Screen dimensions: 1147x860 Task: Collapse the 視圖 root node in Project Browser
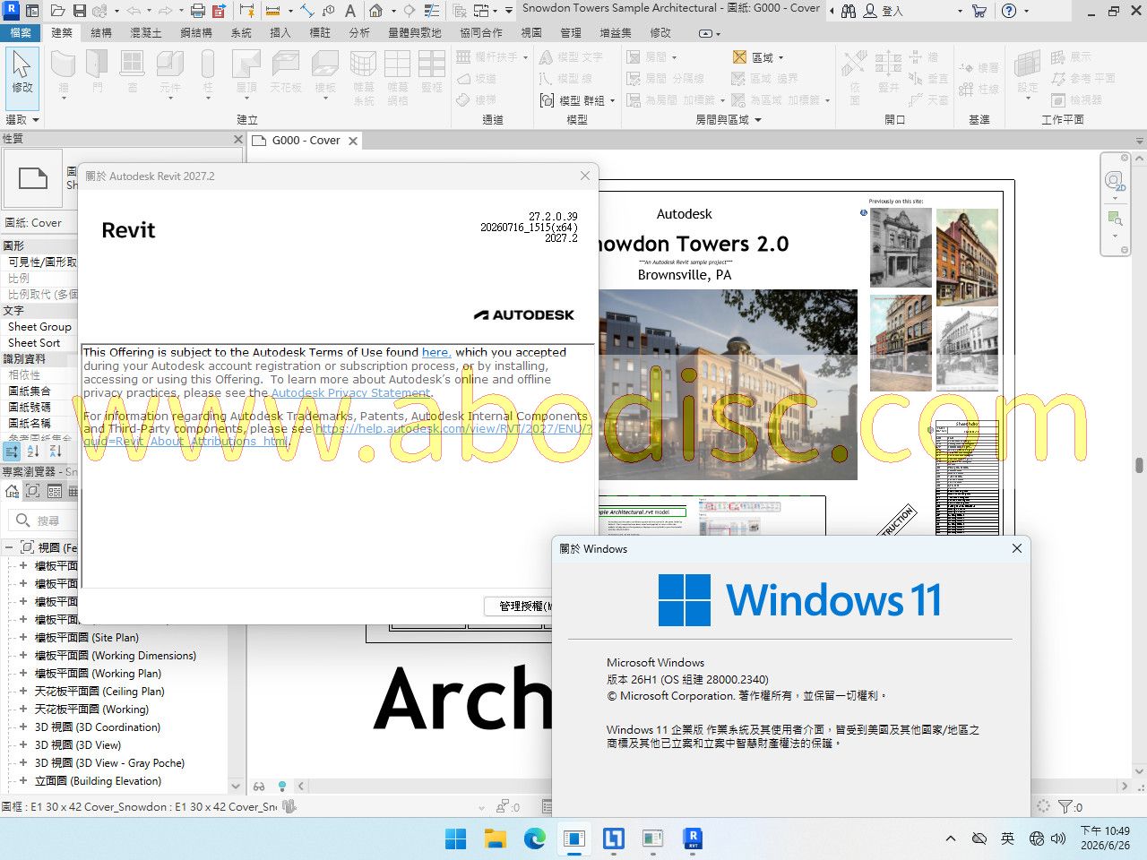[x=8, y=547]
